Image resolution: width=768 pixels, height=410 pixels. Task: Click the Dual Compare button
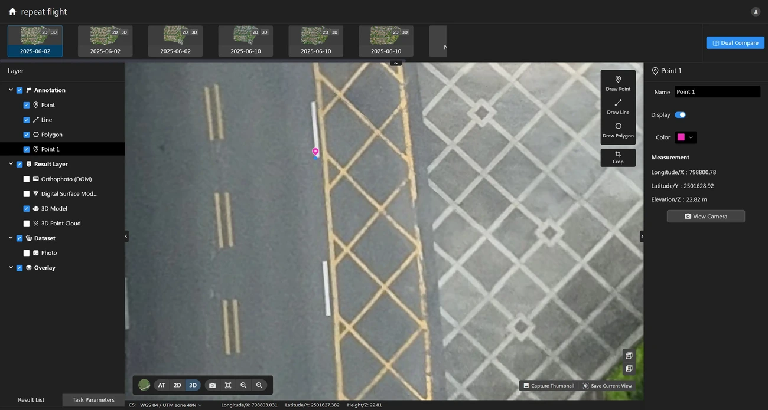point(735,43)
